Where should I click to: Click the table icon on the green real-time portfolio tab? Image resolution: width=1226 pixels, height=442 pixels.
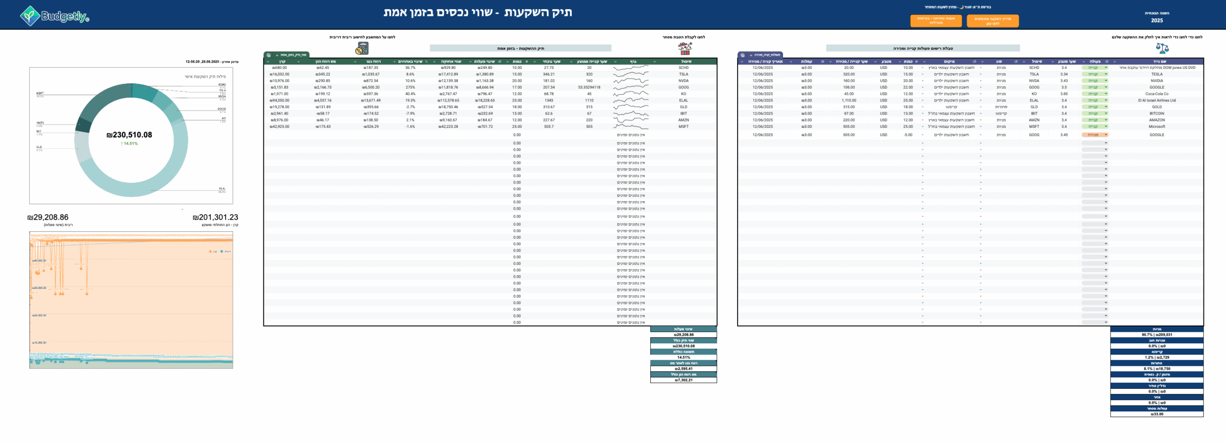coord(269,55)
